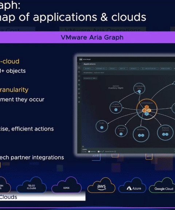Click the VMware Aria Graph purple banner

[x=87, y=37]
